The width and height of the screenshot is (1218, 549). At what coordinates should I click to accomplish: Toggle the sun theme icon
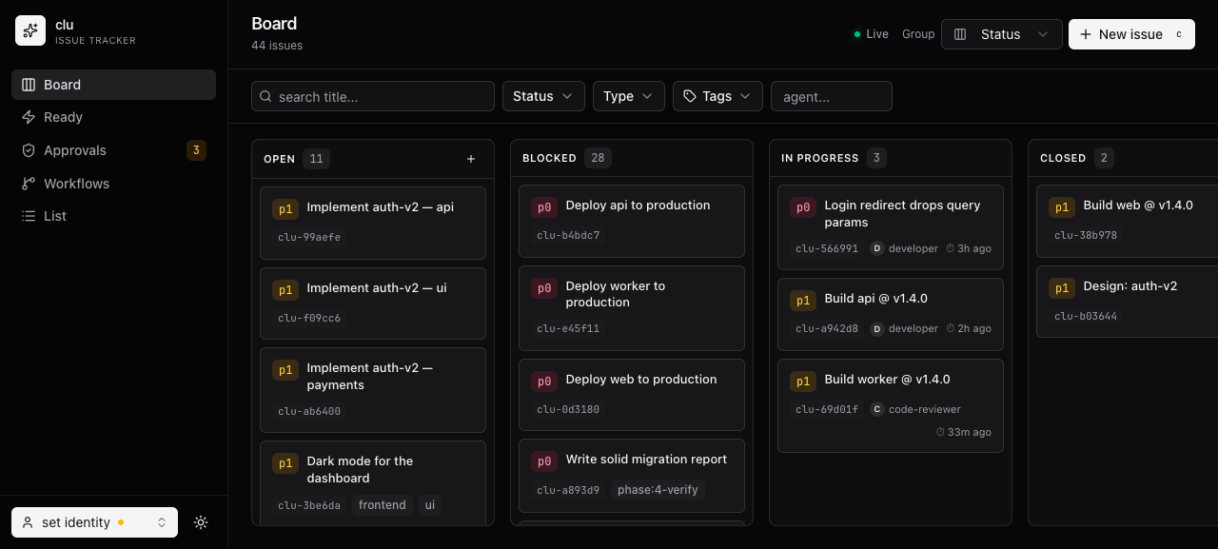(x=201, y=522)
